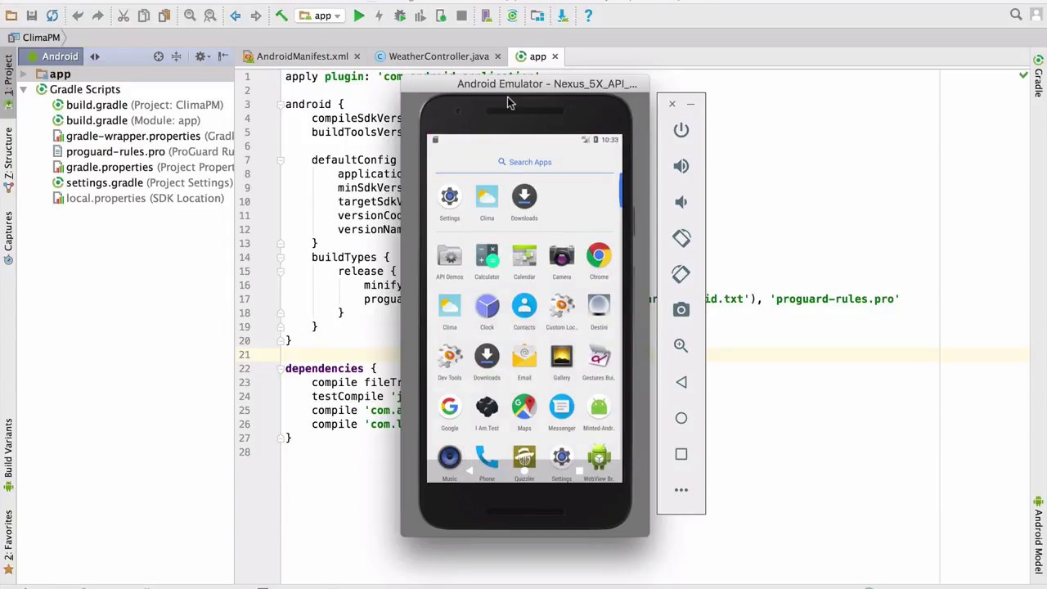Open build.gradle (Project: ClimaPM)
1047x589 pixels.
pyautogui.click(x=144, y=105)
